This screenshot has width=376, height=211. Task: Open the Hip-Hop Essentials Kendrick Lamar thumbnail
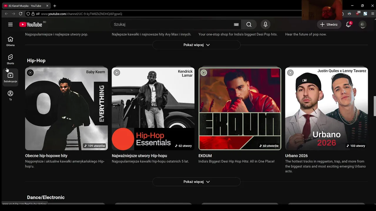point(153,109)
